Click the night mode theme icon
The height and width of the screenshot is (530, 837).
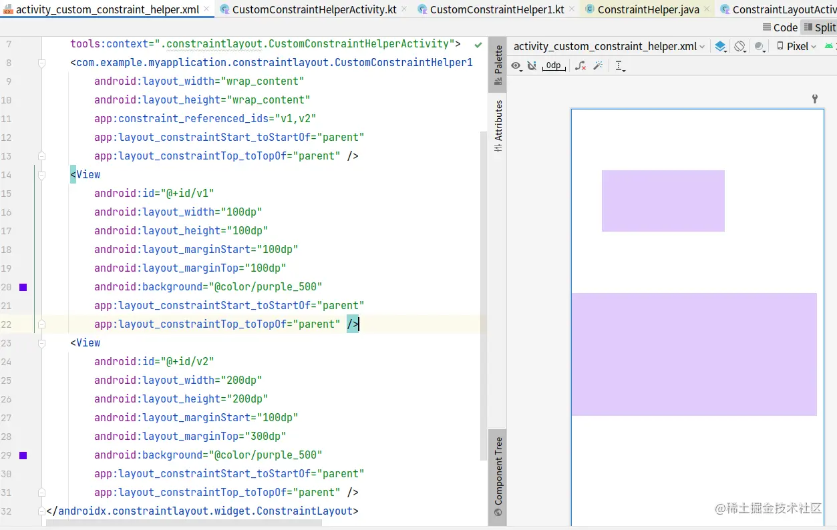coord(758,47)
